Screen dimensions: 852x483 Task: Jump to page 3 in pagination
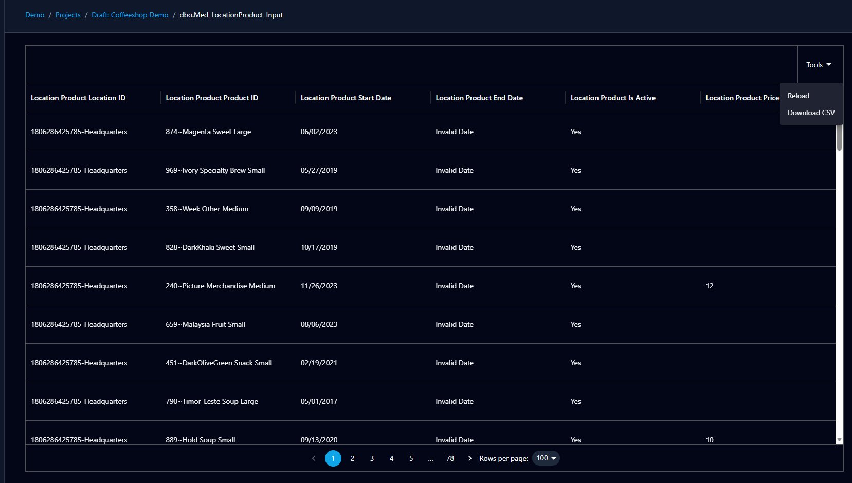coord(372,458)
